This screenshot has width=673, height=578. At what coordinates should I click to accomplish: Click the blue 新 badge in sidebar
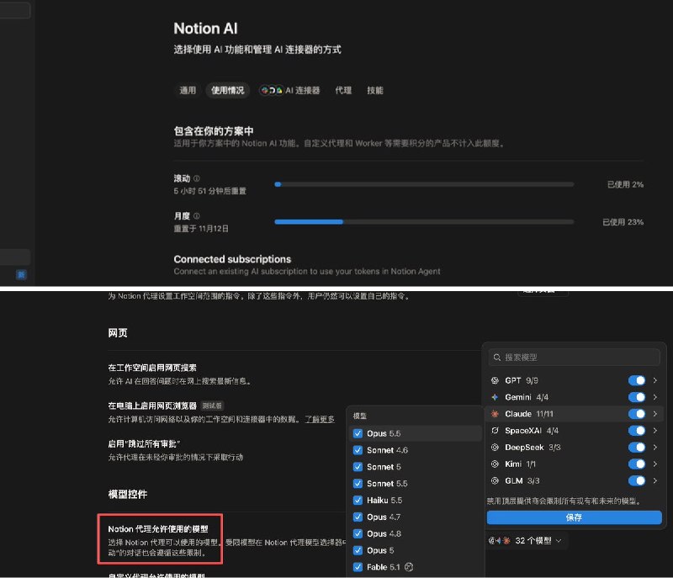coord(21,274)
